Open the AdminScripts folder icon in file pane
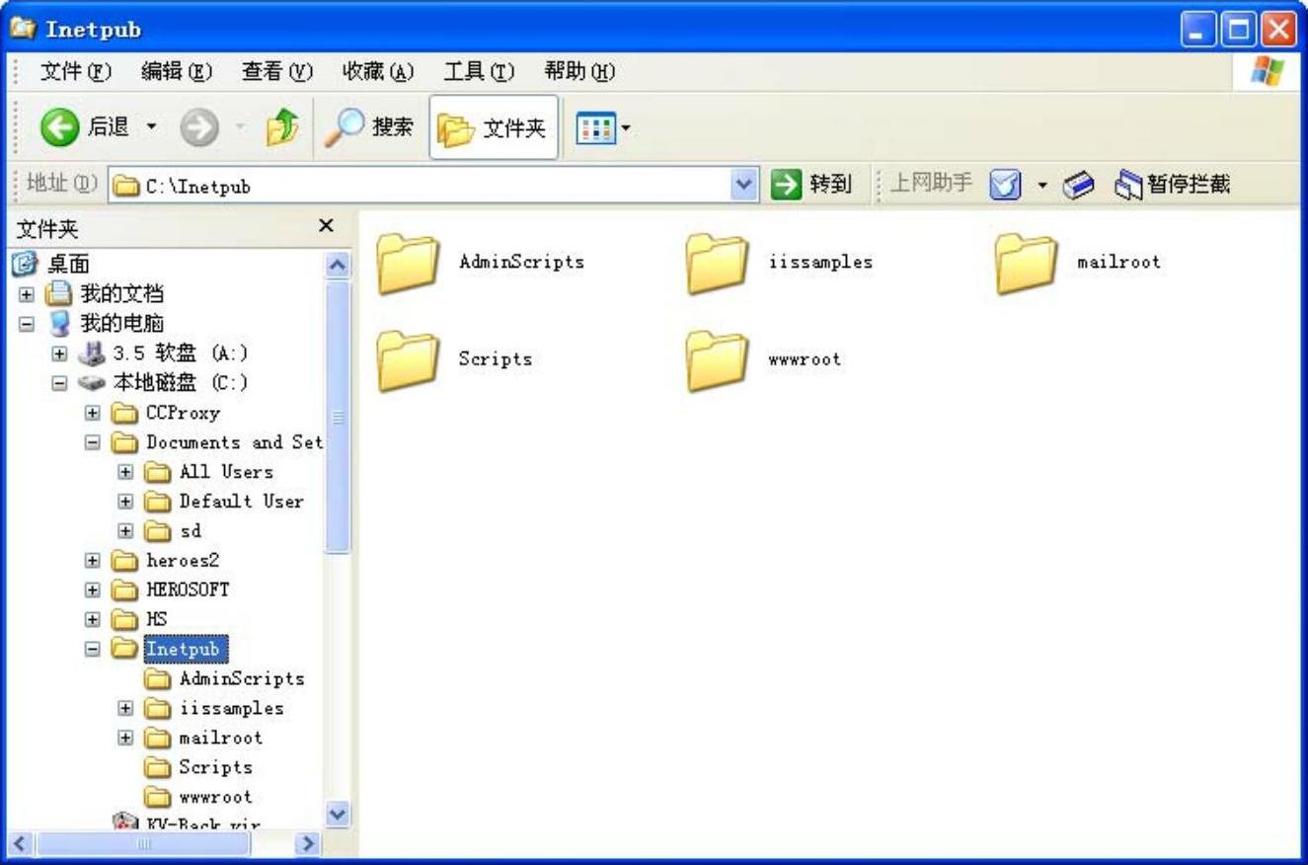Screen dimensions: 1308x865 pyautogui.click(x=407, y=264)
